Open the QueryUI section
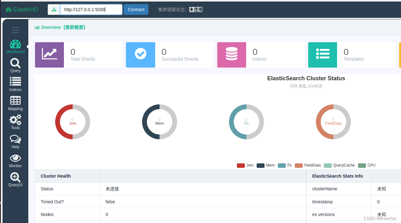This screenshot has height=223, width=401. (x=15, y=180)
